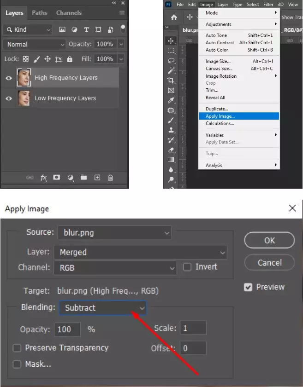Select the Move tool in toolbar
303x387 pixels.
171,40
